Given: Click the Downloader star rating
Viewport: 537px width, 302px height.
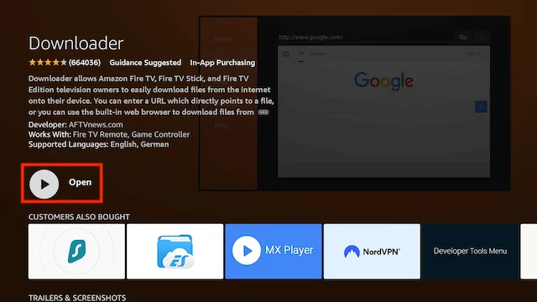Looking at the screenshot, I should [x=48, y=62].
